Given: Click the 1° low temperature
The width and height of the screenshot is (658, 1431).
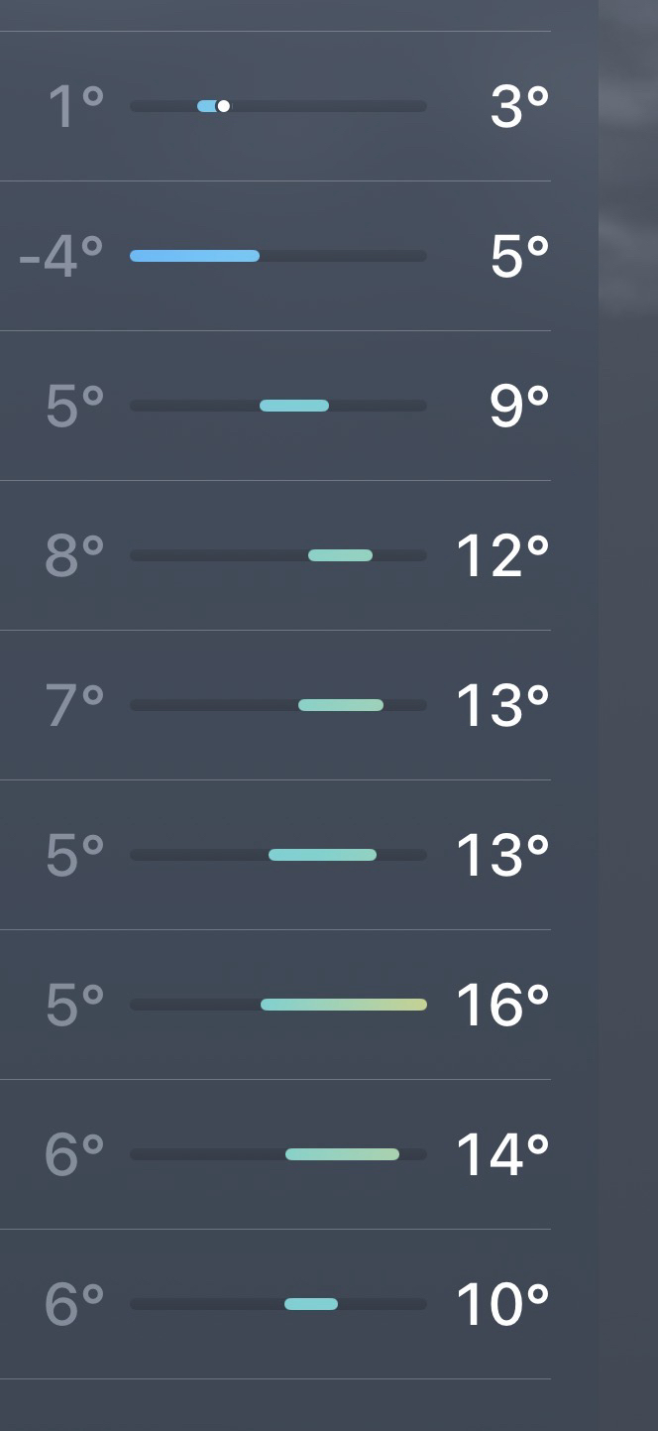Looking at the screenshot, I should point(76,106).
